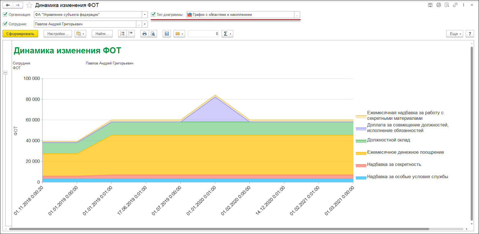Image resolution: width=479 pixels, height=234 pixels.
Task: Click the vertical scrollbar thumb
Action: click(x=472, y=133)
